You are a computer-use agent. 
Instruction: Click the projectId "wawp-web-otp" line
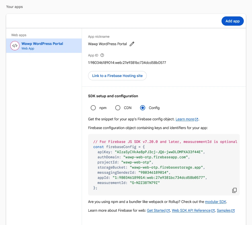(125, 162)
